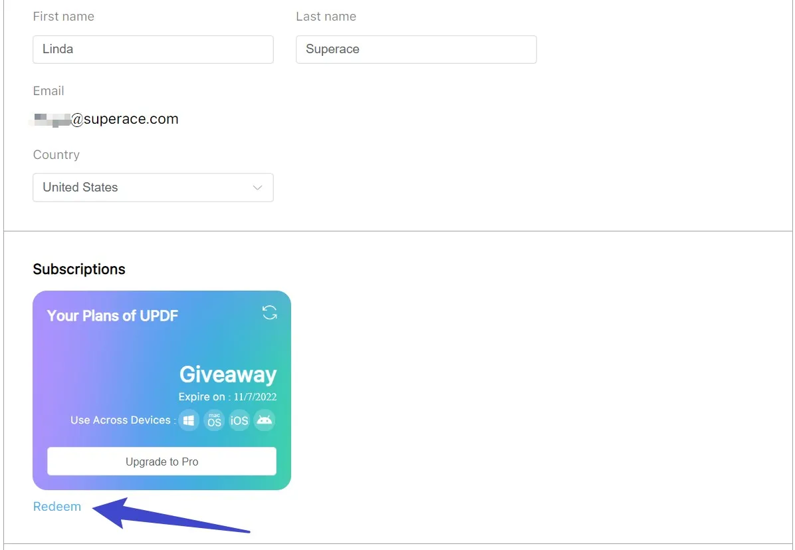Click the Giveaway plan name text
Screen dimensions: 795x550
228,374
